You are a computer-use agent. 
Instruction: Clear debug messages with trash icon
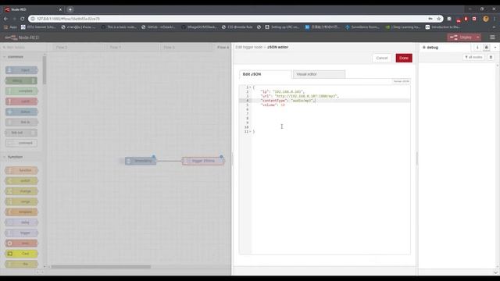click(491, 57)
